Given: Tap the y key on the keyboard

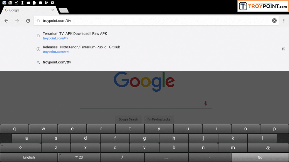Looking at the screenshot, I should (159, 129).
